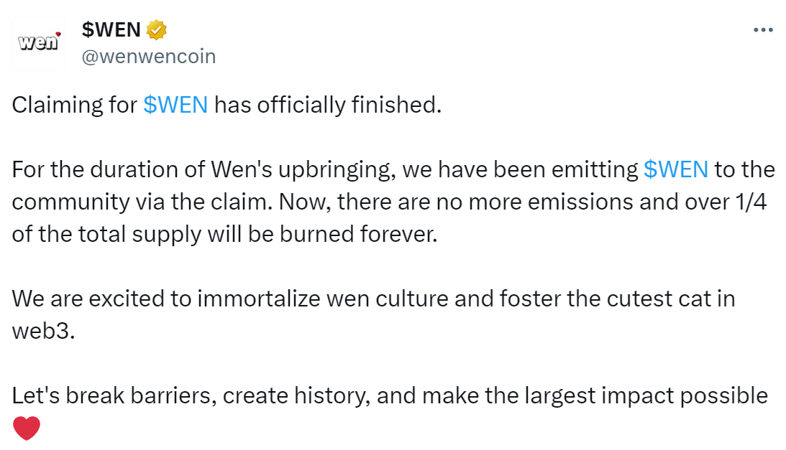Viewport: 786px width, 450px height.
Task: Click the words 'largest impact possible'
Action: click(x=646, y=396)
